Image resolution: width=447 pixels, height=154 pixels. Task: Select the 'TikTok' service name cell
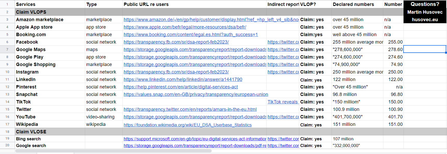[x=50, y=102]
